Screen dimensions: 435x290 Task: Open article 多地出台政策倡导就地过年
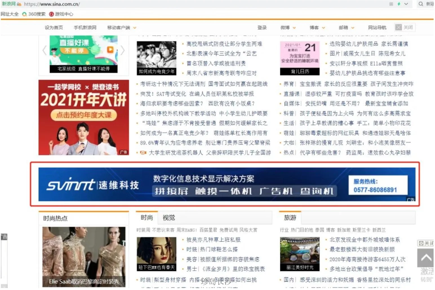pyautogui.click(x=367, y=269)
